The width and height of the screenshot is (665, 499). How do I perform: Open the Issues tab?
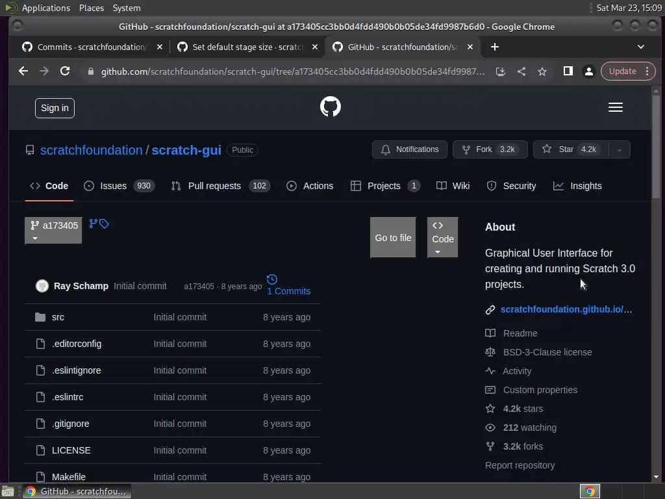[119, 186]
